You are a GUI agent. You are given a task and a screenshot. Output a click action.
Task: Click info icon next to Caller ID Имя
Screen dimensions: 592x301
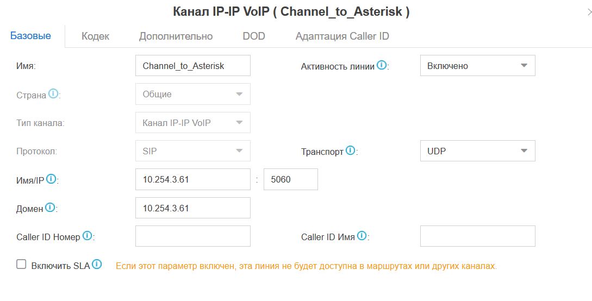coord(362,236)
